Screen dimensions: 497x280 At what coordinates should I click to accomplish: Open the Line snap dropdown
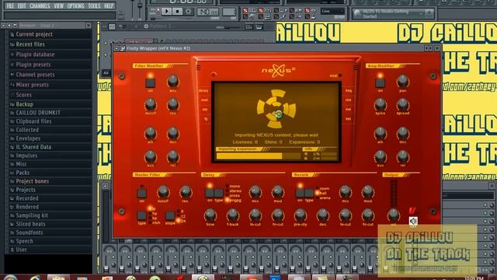pyautogui.click(x=332, y=11)
